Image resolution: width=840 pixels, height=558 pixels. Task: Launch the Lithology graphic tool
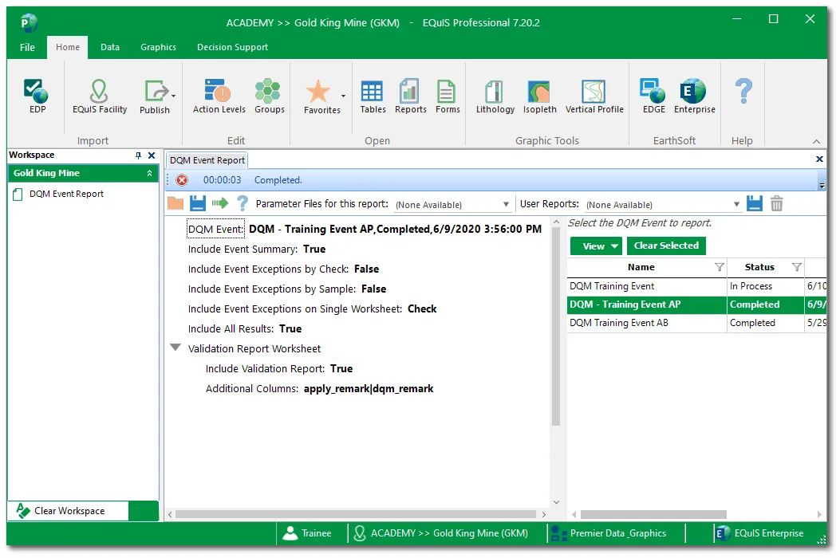[495, 96]
